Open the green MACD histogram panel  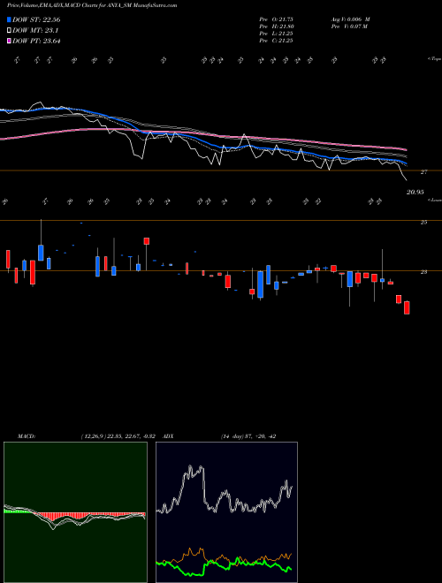[75, 512]
